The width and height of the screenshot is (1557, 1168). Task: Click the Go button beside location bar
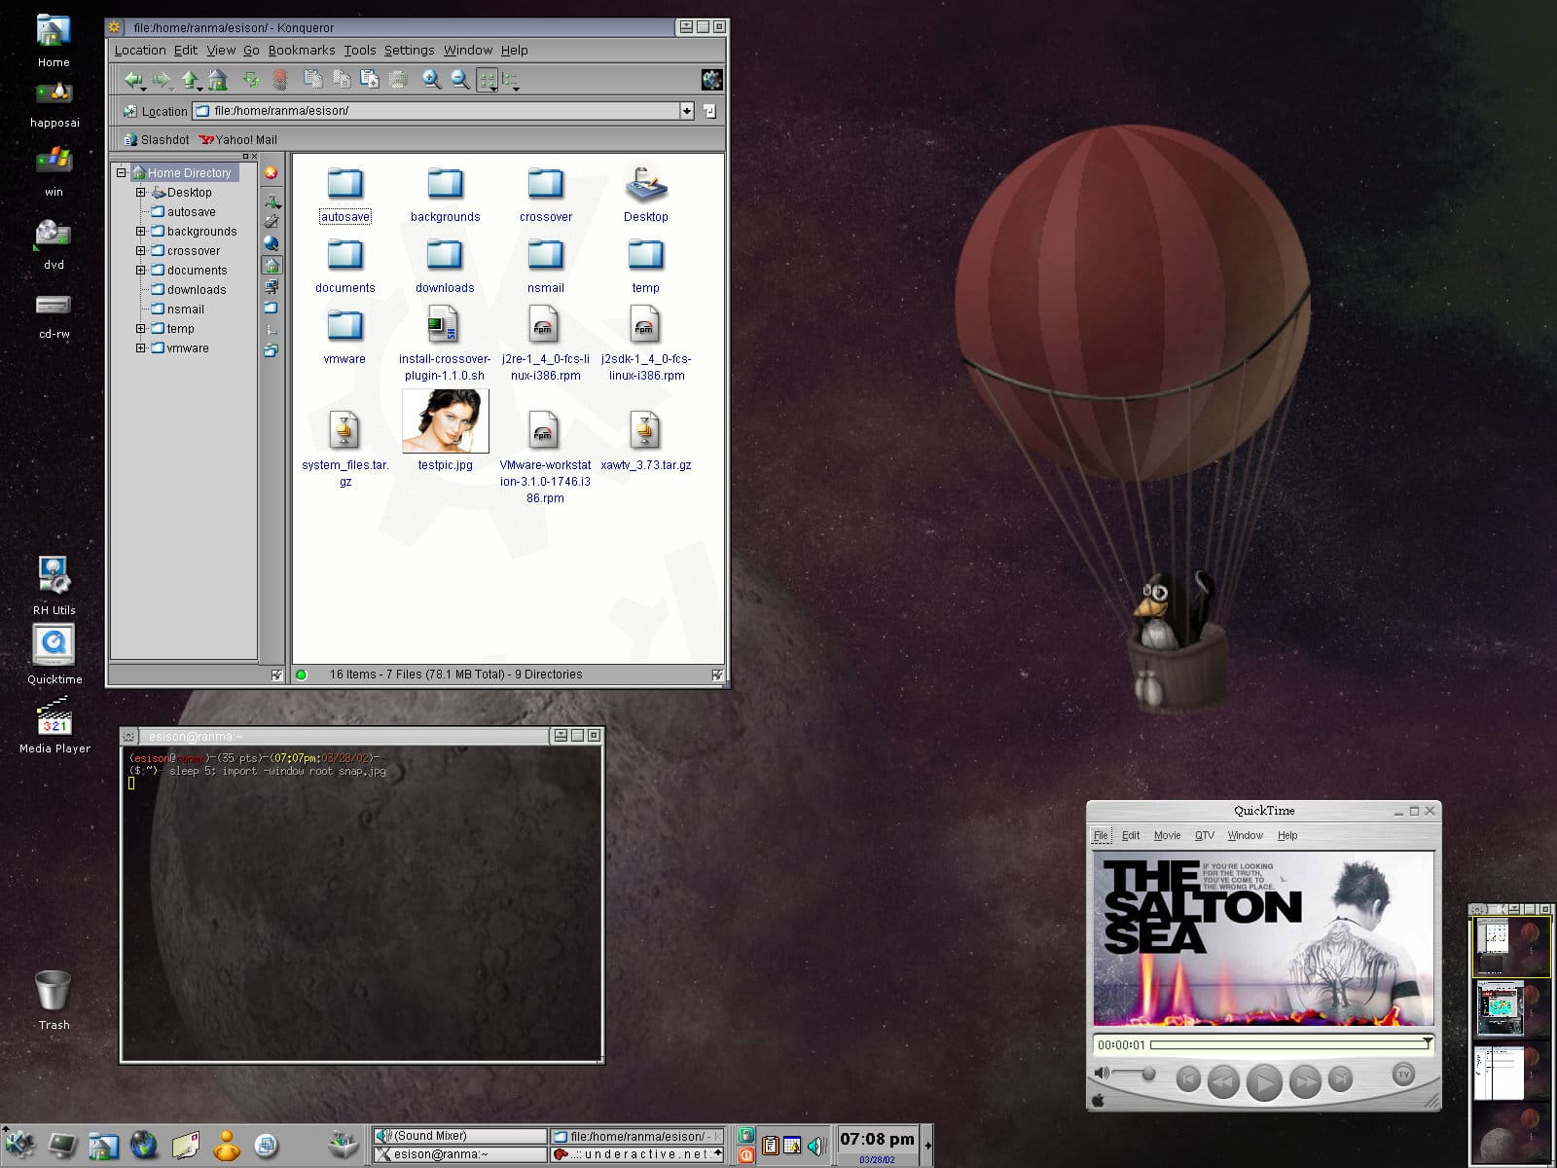[709, 111]
